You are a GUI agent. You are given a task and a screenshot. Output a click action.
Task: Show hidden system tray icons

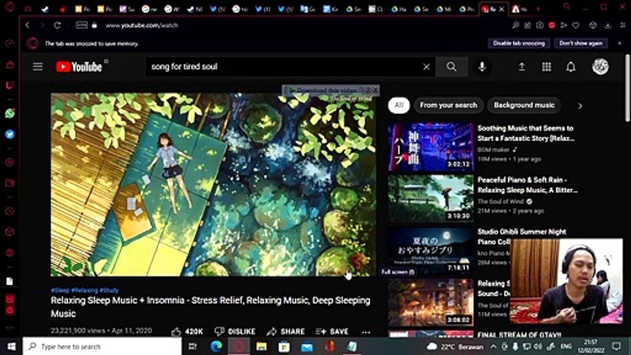pos(492,346)
